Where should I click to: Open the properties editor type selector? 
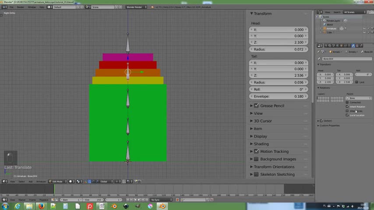tap(319, 45)
